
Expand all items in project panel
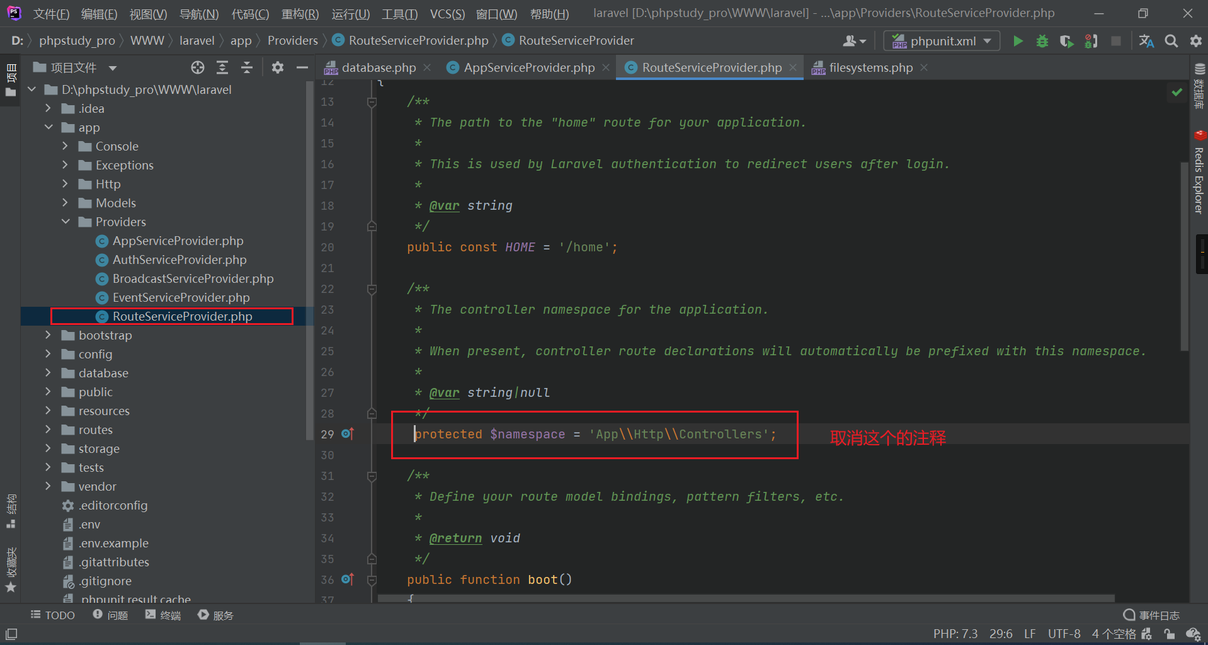click(222, 67)
